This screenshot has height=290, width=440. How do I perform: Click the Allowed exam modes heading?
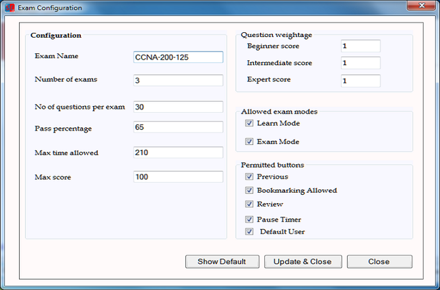(x=279, y=111)
